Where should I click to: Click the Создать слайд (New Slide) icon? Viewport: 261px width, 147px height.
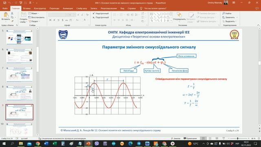click(x=24, y=15)
